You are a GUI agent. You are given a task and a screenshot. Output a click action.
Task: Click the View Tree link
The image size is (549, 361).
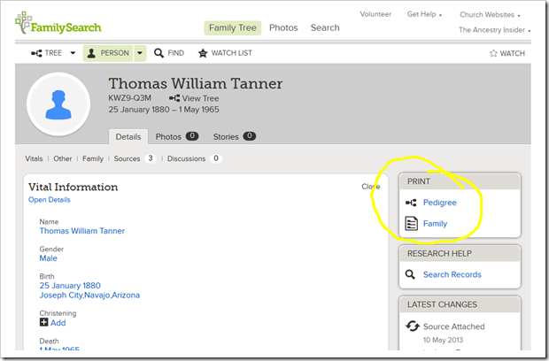pos(200,98)
